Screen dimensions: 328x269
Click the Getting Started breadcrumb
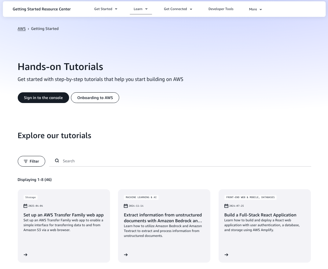tap(45, 29)
